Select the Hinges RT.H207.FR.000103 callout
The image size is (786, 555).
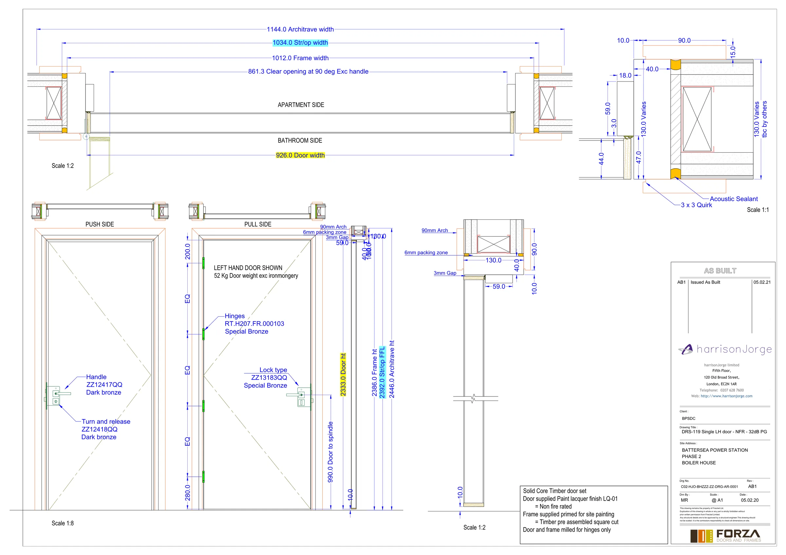254,324
